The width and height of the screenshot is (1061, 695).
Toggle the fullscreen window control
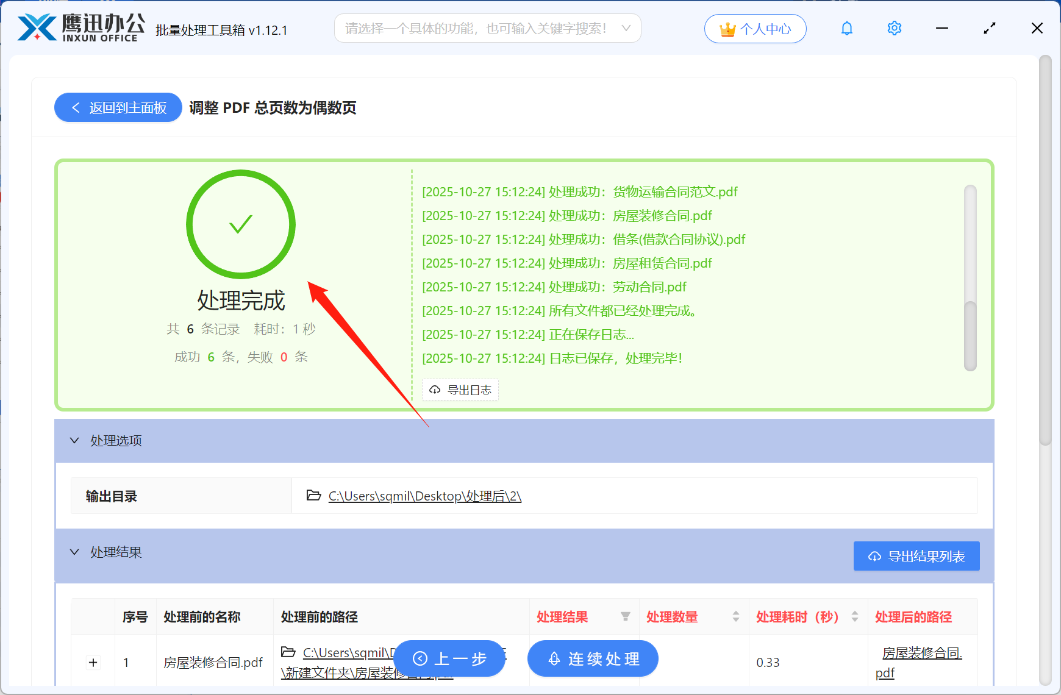(x=989, y=28)
